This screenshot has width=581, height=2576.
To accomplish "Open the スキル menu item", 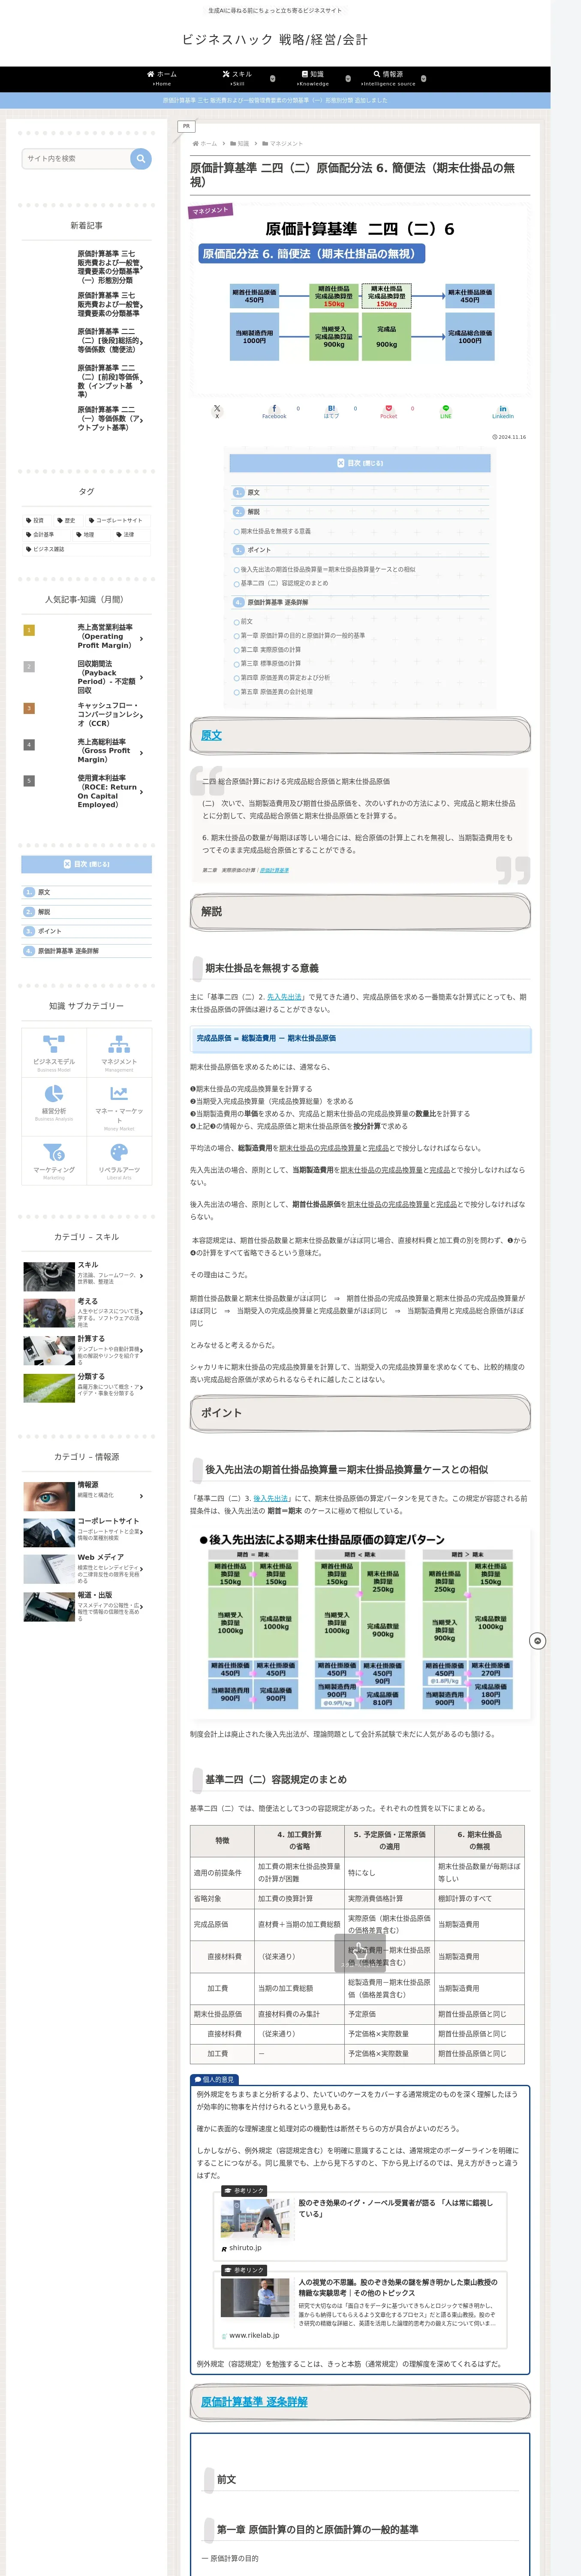I will tap(238, 78).
